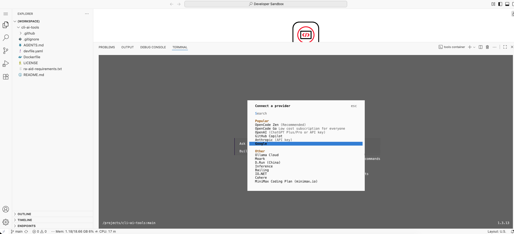The height and width of the screenshot is (234, 514).
Task: Kill terminal with the trash icon
Action: (487, 47)
